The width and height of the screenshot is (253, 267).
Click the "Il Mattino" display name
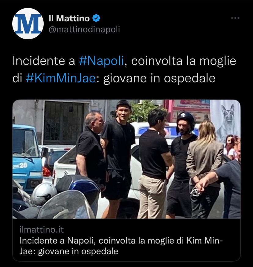[69, 18]
